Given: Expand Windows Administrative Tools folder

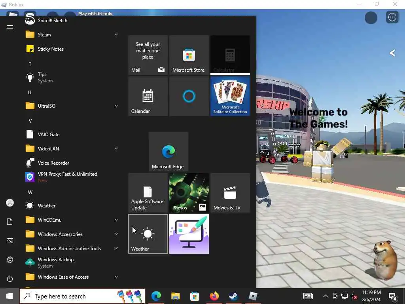Looking at the screenshot, I should click(x=72, y=249).
